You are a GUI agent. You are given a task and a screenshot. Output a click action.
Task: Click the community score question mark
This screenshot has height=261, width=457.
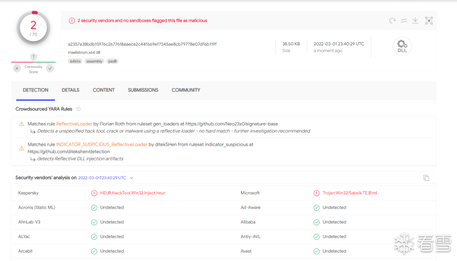(34, 57)
